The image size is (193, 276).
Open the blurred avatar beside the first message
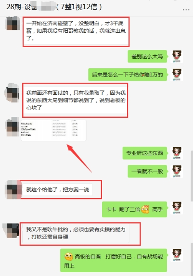coord(13,23)
